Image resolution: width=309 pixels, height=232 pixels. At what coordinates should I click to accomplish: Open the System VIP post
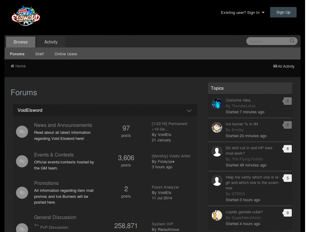point(162,224)
